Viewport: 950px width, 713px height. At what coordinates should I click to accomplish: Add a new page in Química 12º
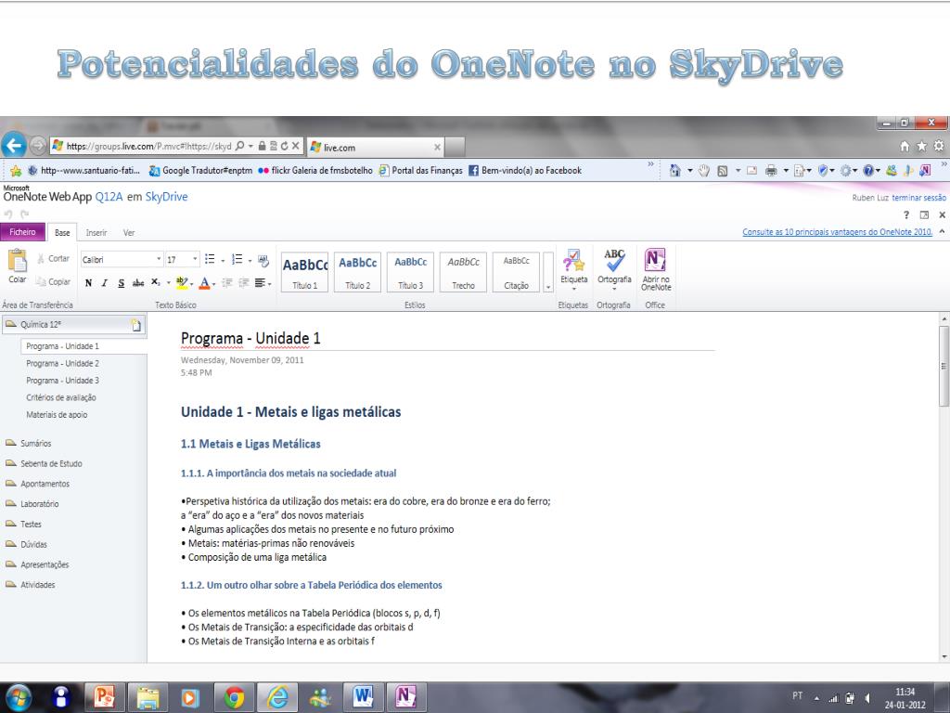tap(137, 325)
